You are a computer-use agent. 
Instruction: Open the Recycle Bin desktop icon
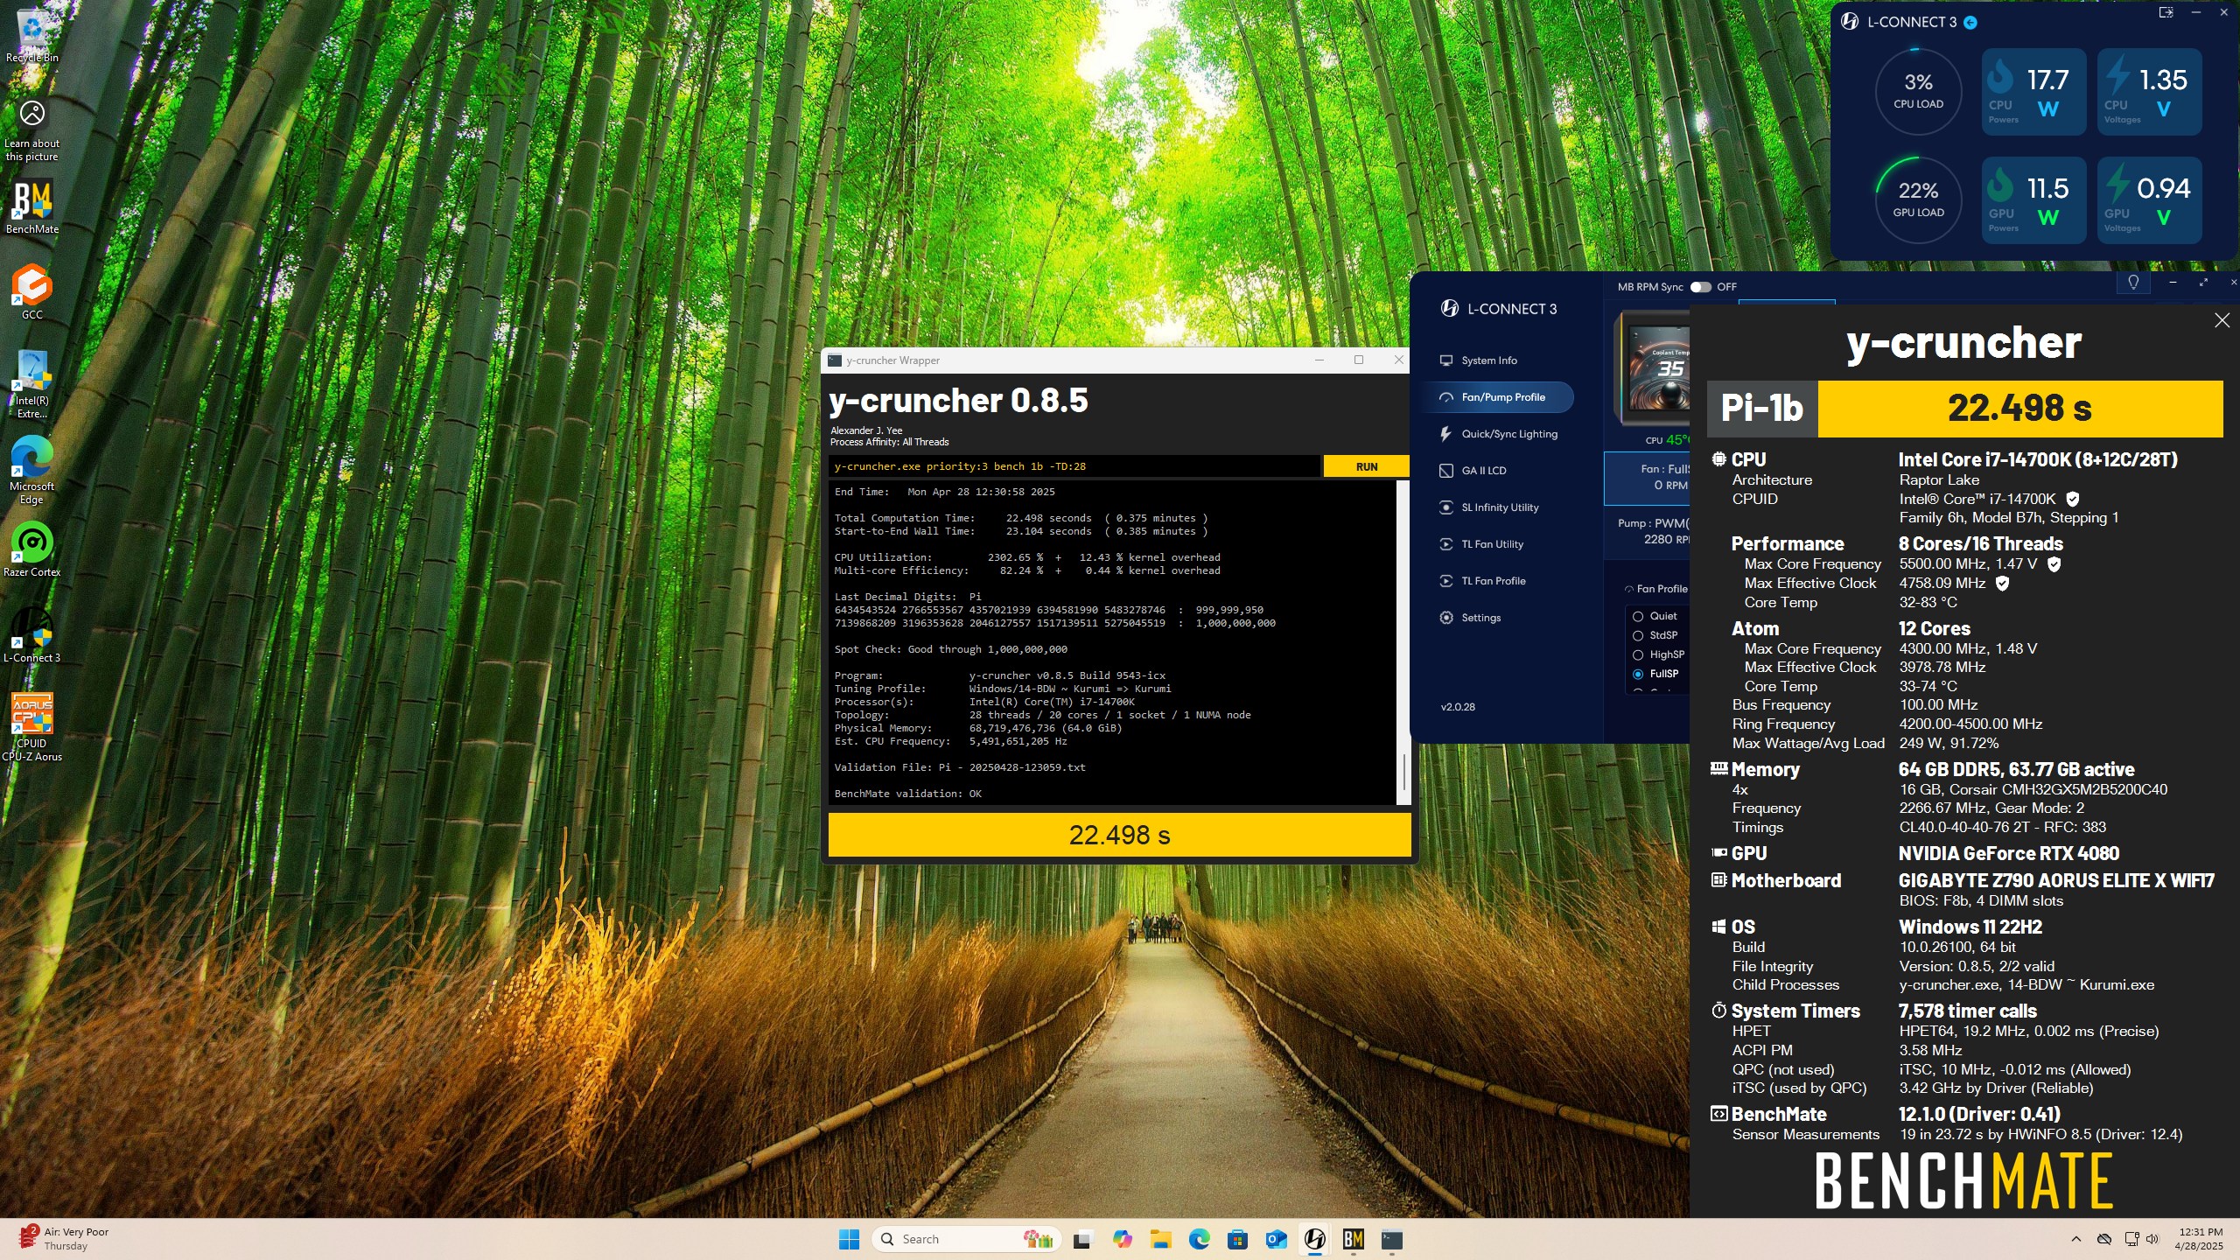(x=32, y=37)
